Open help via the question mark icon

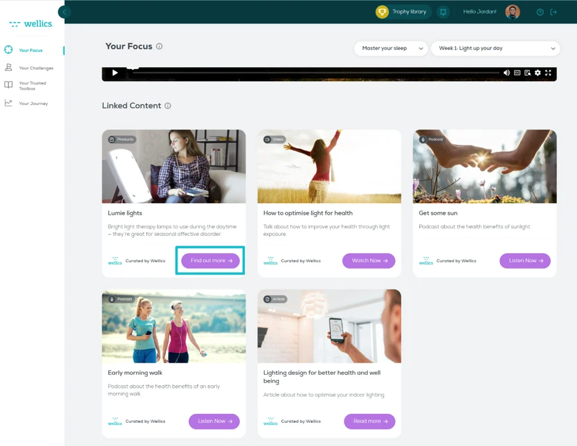click(x=540, y=12)
